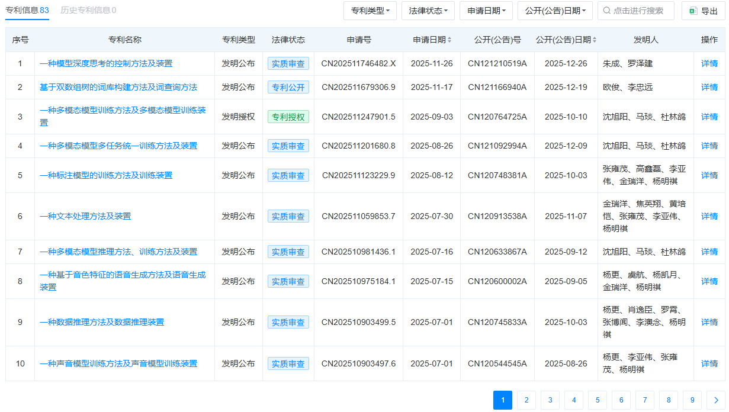The height and width of the screenshot is (412, 729).
Task: Jump to page 9 in pagination
Action: point(692,401)
